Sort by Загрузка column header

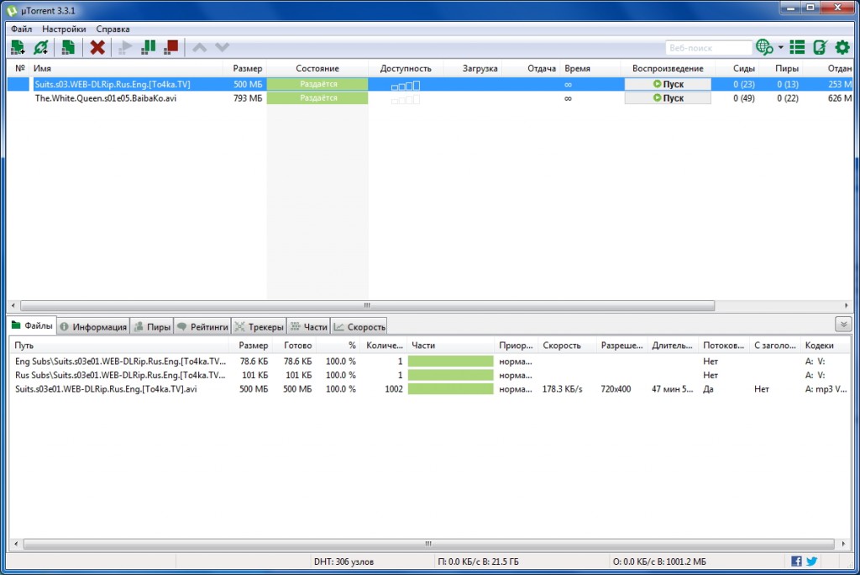[x=474, y=68]
